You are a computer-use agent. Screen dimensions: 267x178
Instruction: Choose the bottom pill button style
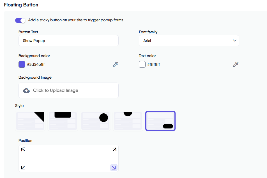tap(160, 121)
